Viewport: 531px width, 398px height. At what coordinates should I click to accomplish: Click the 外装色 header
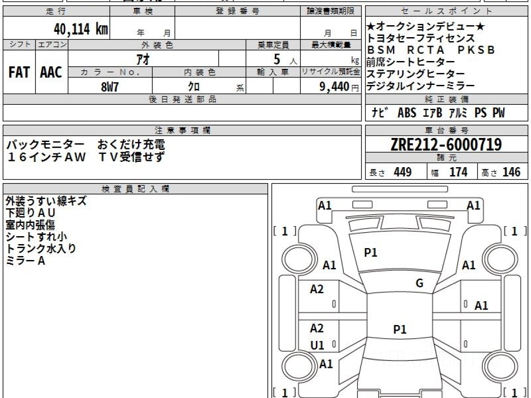(157, 45)
